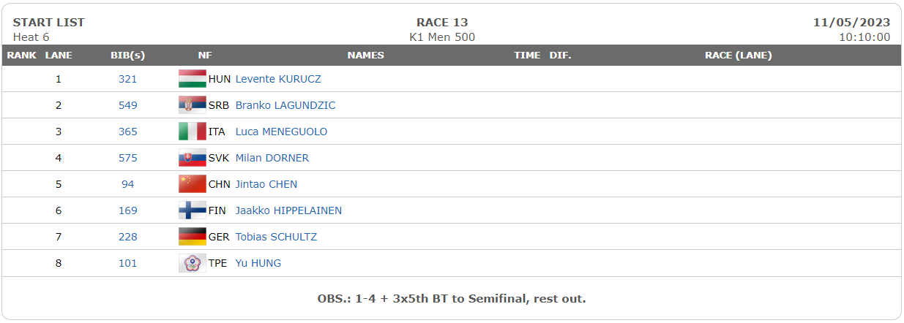Click the Germany flag icon
Viewport: 904px width, 323px height.
193,237
